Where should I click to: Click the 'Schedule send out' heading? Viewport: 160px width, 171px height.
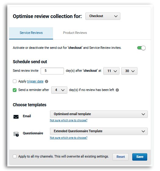30,62
